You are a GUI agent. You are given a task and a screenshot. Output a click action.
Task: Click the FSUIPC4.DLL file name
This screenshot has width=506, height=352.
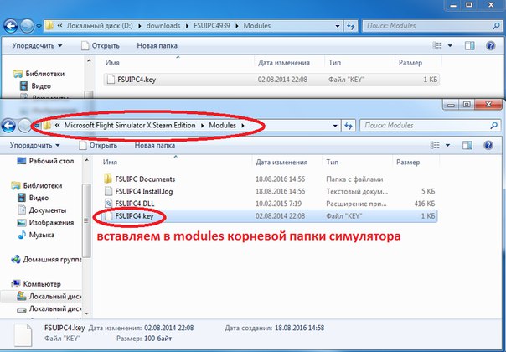tap(135, 204)
